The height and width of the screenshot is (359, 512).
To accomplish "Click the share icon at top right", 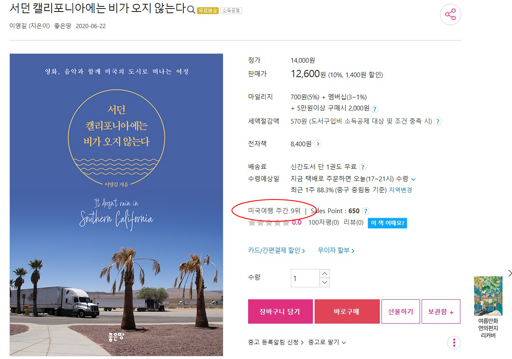I will click(450, 15).
